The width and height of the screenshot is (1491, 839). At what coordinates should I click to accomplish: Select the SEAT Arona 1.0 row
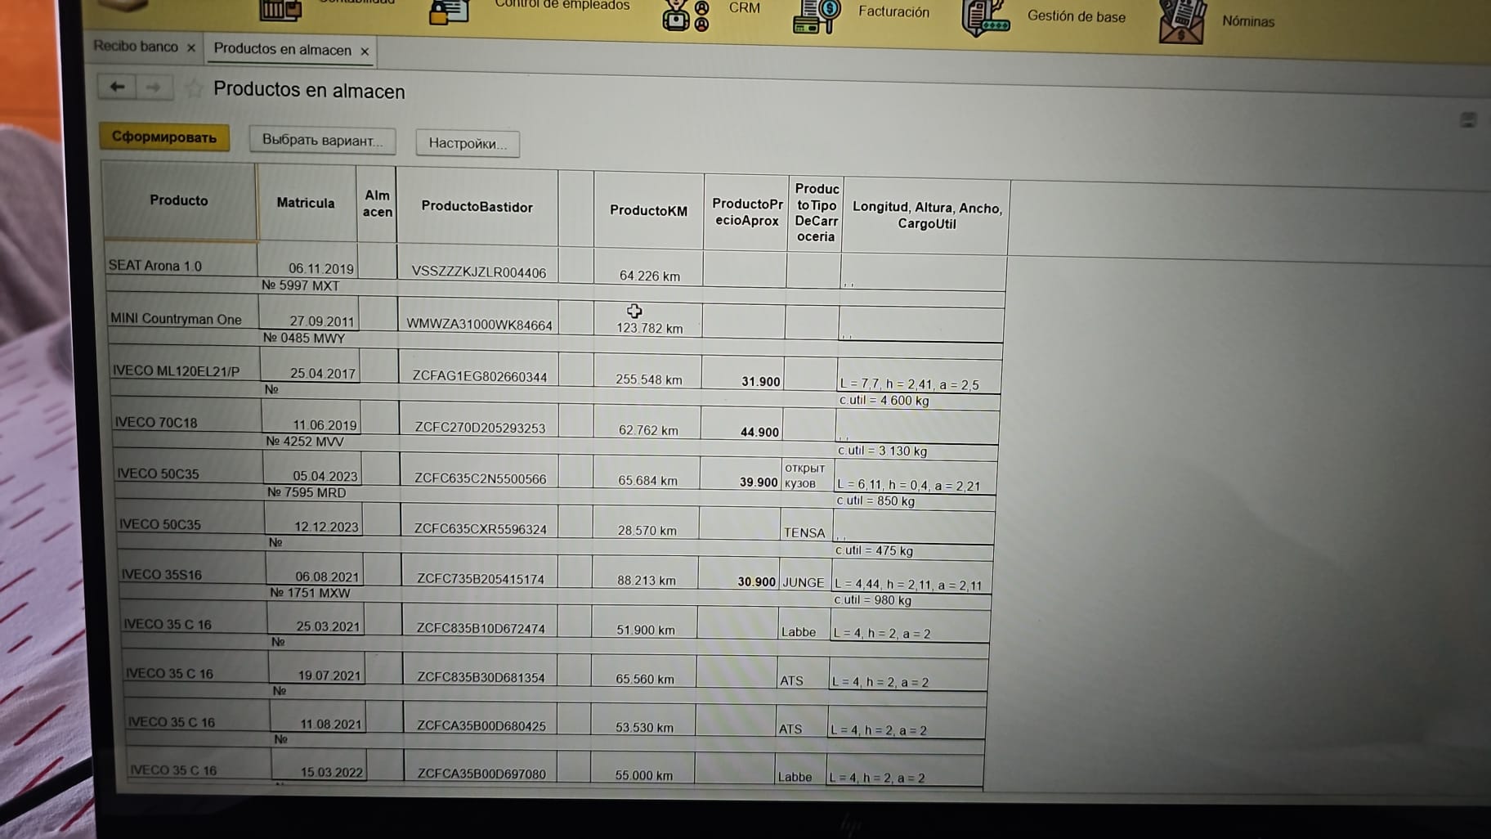tap(155, 266)
